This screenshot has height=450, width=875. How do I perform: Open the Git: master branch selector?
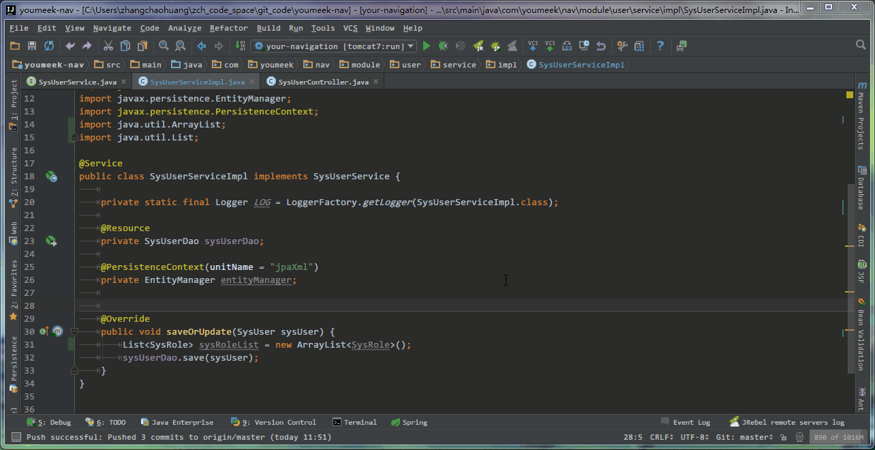point(744,437)
